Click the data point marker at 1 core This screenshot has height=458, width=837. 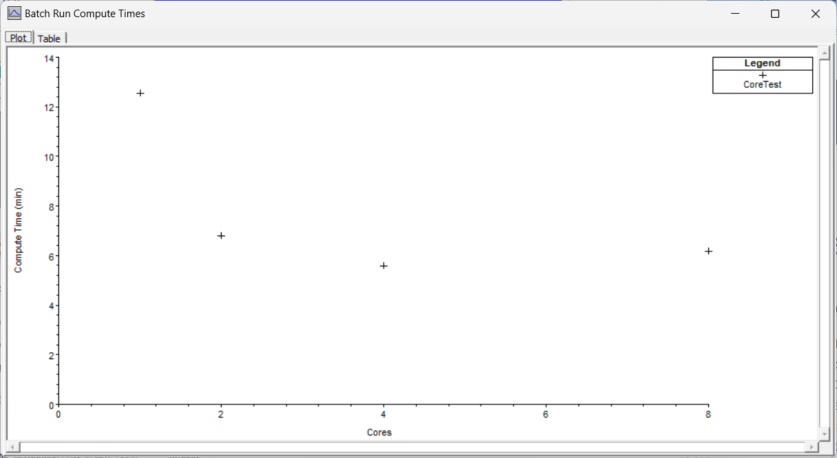click(140, 93)
